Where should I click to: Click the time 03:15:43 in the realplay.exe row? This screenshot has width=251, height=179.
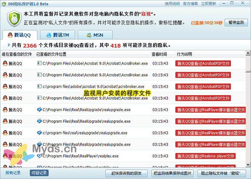click(x=160, y=156)
